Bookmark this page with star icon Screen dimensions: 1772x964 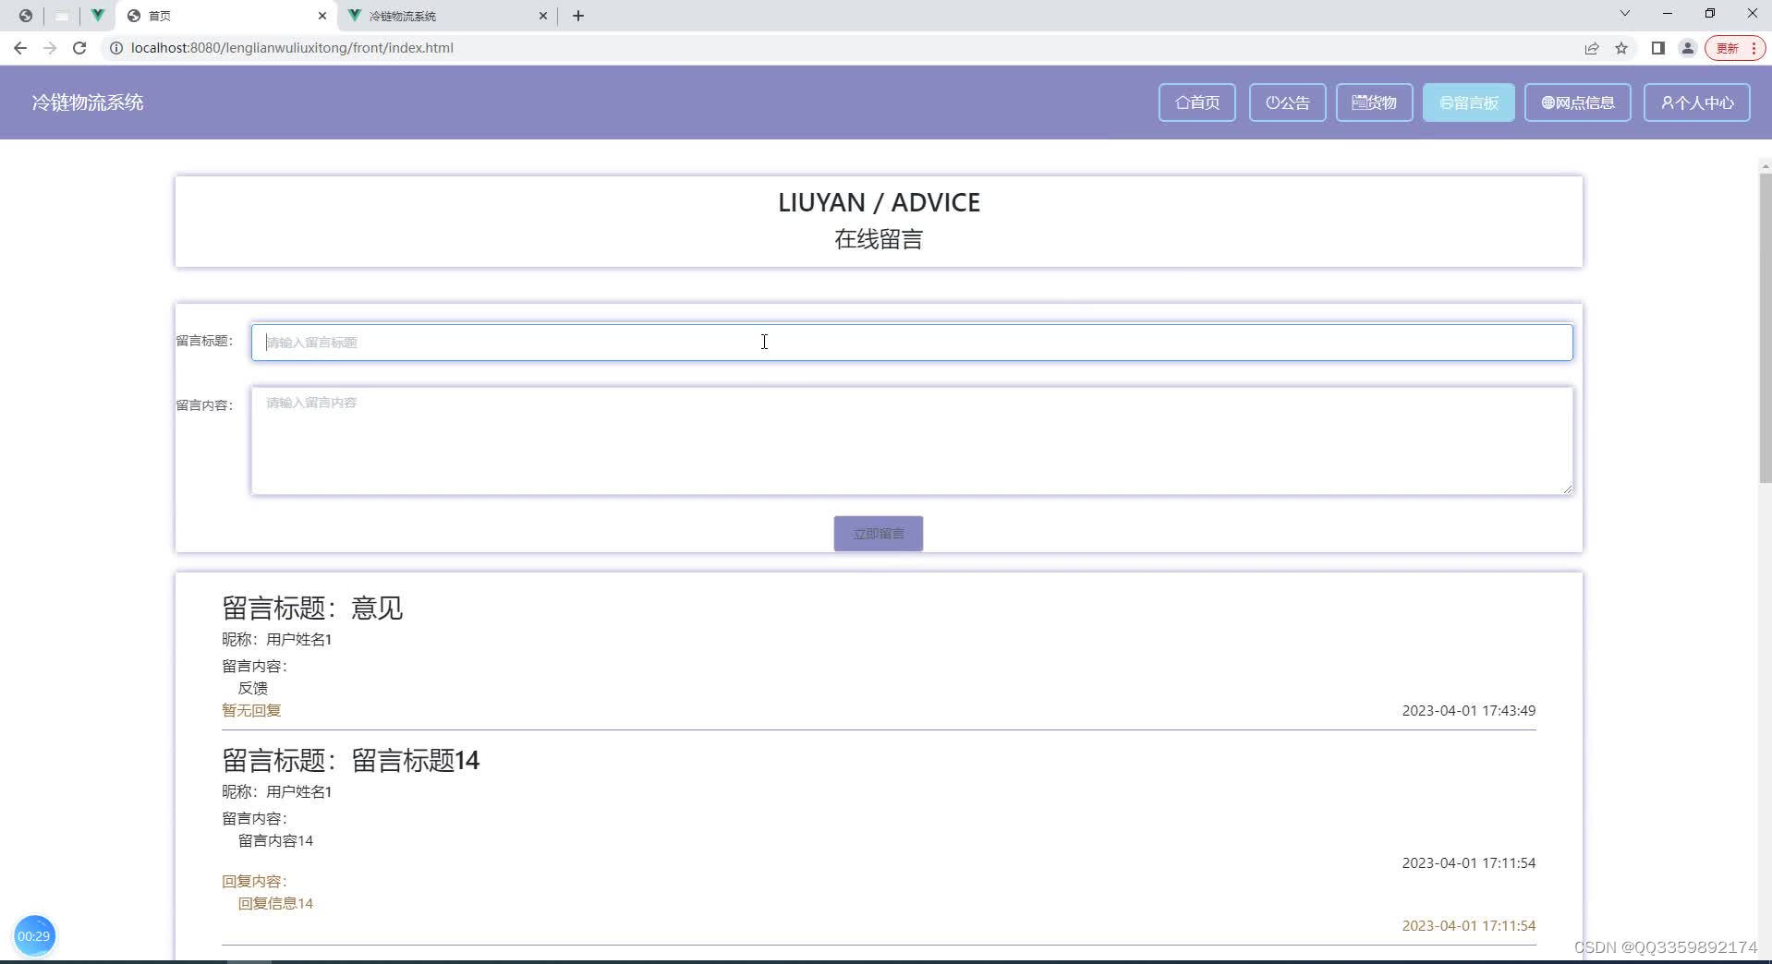pos(1621,48)
